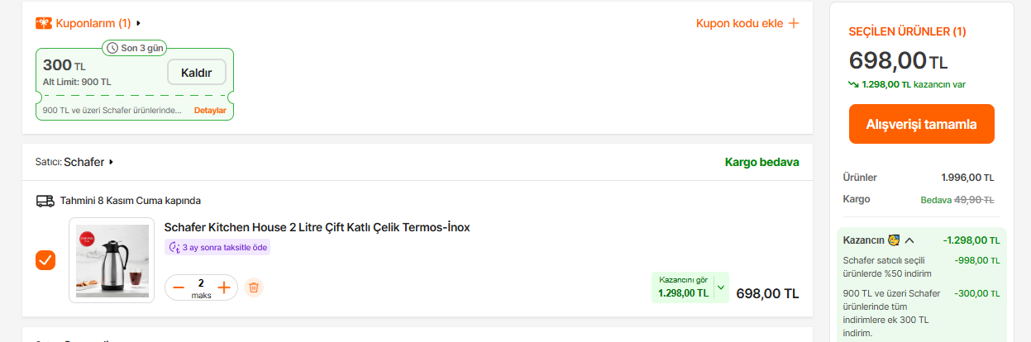
Task: Click the Kupon kodu ekle link
Action: tap(739, 23)
